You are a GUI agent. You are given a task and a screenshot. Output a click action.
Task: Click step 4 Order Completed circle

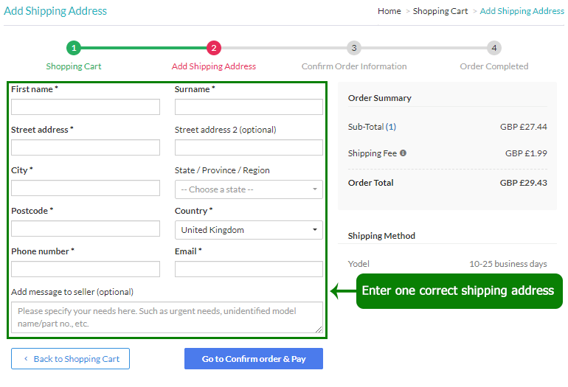494,48
